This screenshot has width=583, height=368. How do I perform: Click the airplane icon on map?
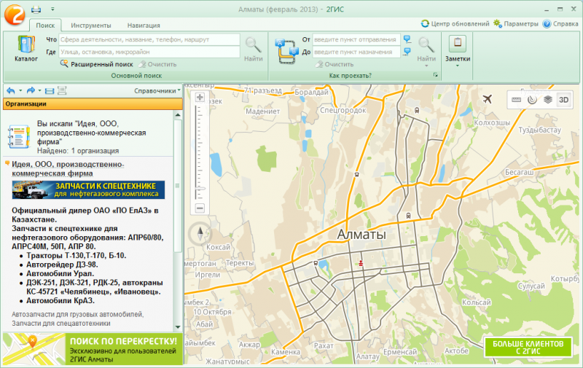pyautogui.click(x=487, y=99)
